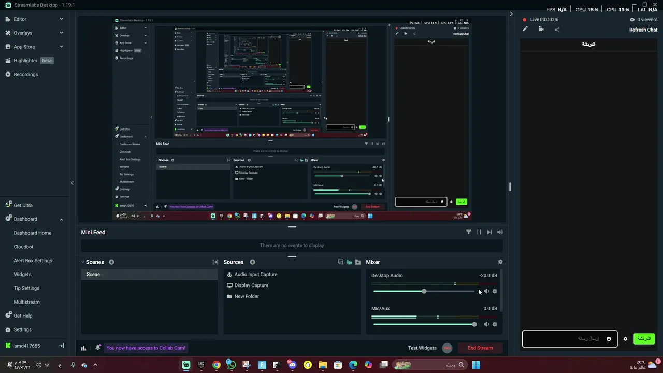Add a new source with plus icon
Screen dimensions: 663x373
(253, 262)
